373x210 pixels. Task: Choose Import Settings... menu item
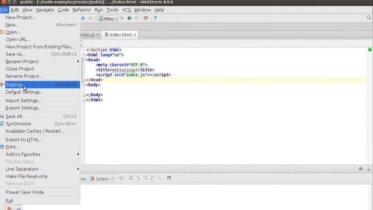click(40, 101)
